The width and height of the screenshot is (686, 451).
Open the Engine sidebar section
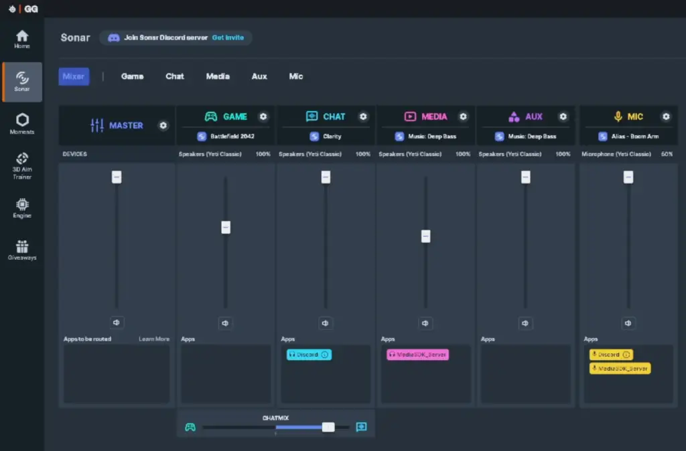coord(22,208)
